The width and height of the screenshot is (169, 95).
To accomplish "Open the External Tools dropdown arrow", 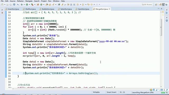I will pos(35,4).
